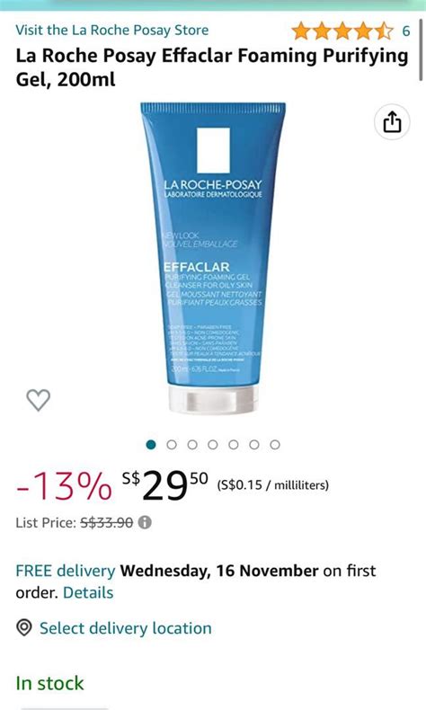This screenshot has width=426, height=710.
Task: View the 6 customer reviews count
Action: coord(406,31)
